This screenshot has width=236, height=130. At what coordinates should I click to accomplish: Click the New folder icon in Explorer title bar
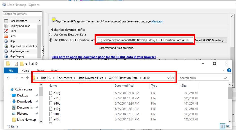[22, 64]
